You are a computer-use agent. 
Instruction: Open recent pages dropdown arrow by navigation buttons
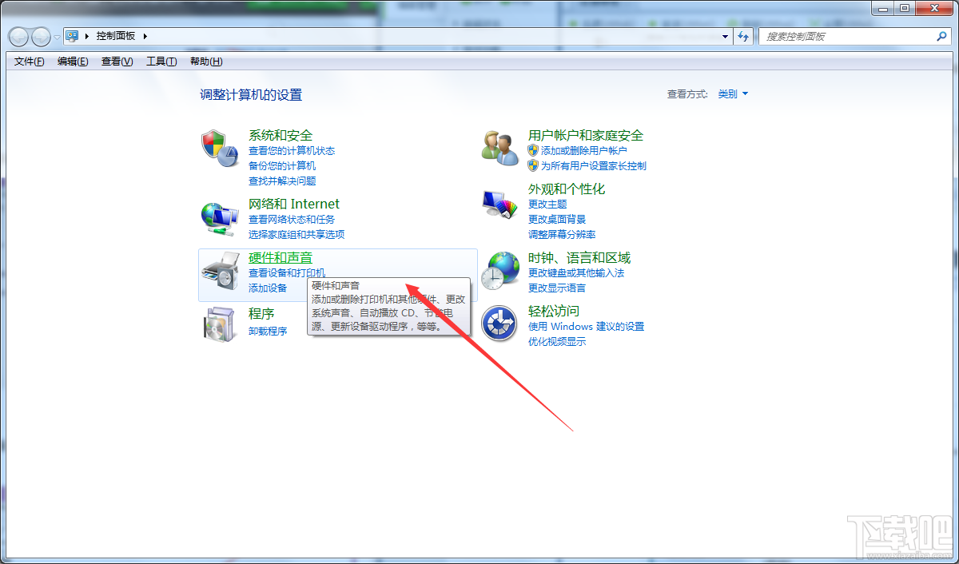point(57,37)
